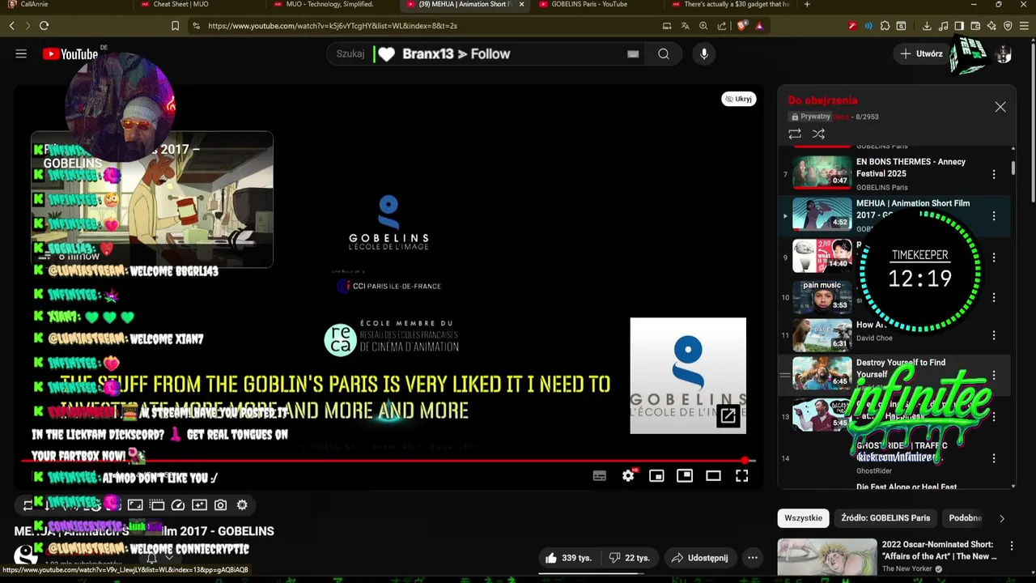
Task: Close the Do obejrzenia playlist panel
Action: click(1000, 107)
